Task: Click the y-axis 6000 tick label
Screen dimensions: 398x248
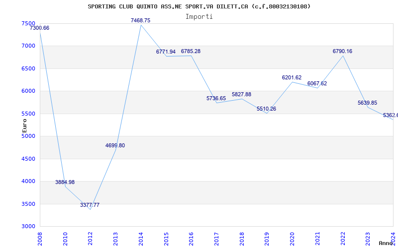Action: 28,91
